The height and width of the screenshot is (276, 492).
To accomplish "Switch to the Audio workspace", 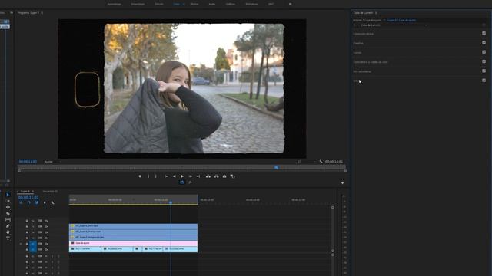I will click(x=212, y=4).
